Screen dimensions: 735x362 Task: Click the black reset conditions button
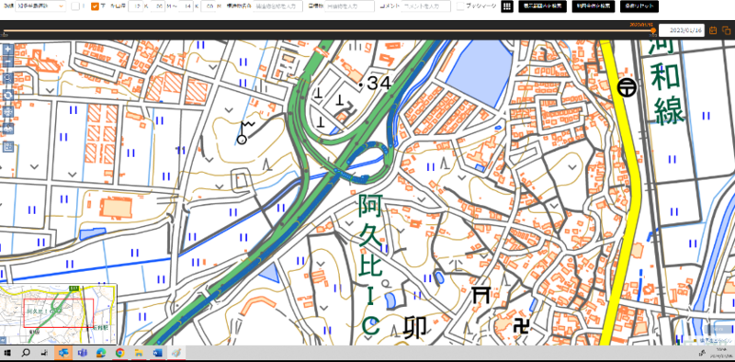[x=639, y=6]
